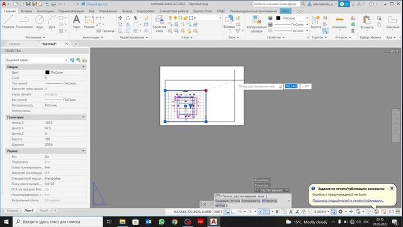Toggle polar tracking in status bar
This screenshot has height=227, width=403.
(239, 212)
